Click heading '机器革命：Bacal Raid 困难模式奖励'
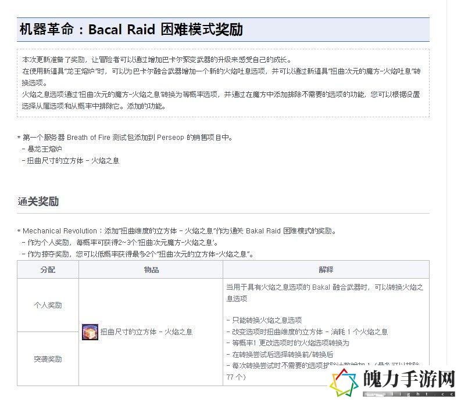461x400 pixels. (x=131, y=30)
